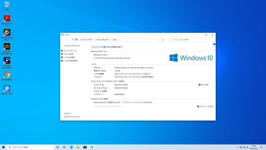Open デバイス マネージャー (Device Manager) link

point(71,51)
